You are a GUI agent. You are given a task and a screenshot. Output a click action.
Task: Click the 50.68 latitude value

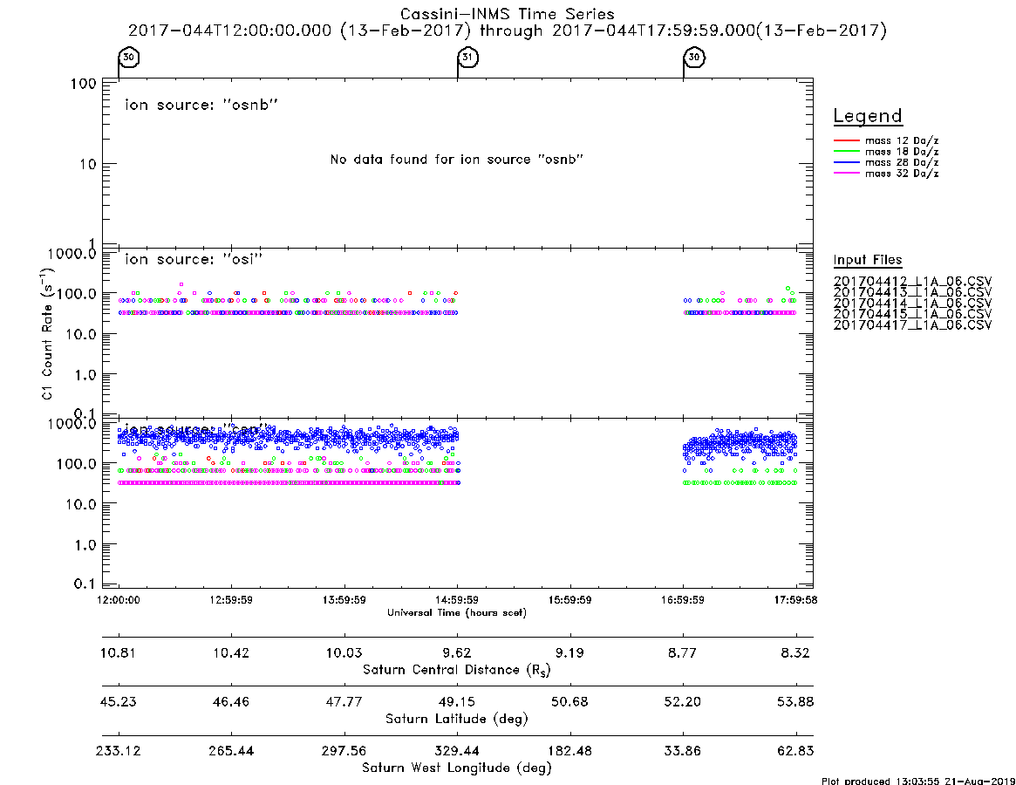point(570,702)
